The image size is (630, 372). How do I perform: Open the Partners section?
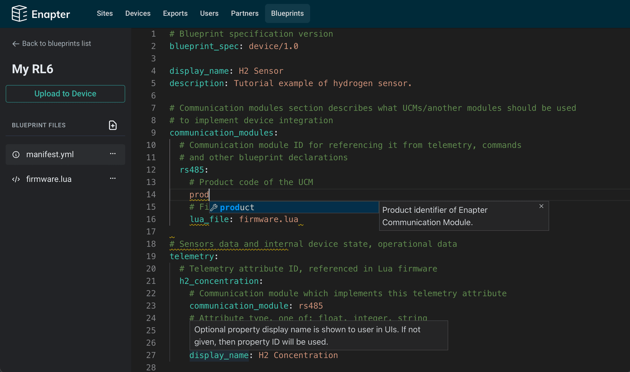tap(244, 13)
